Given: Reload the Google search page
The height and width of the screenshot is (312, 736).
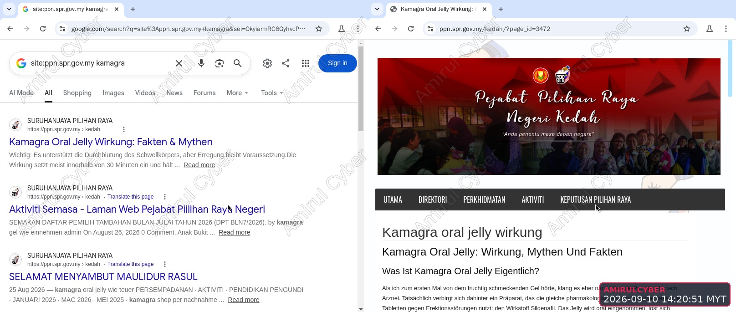Looking at the screenshot, I should coord(43,29).
